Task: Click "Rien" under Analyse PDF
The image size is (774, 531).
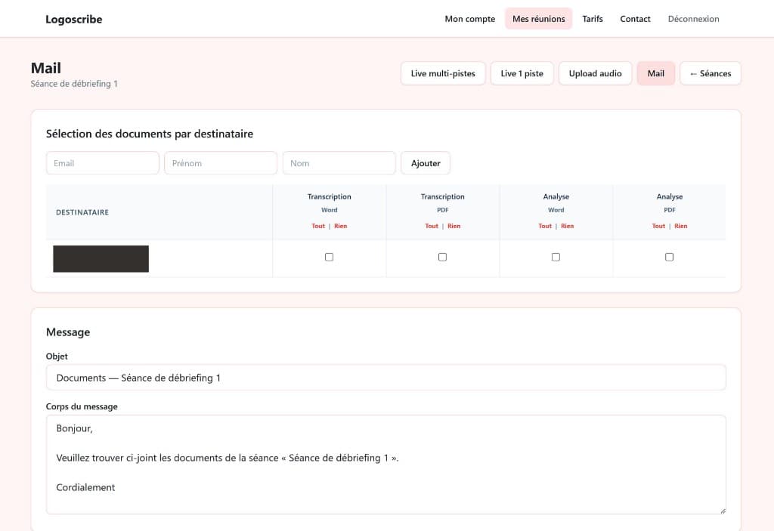Action: pos(680,225)
